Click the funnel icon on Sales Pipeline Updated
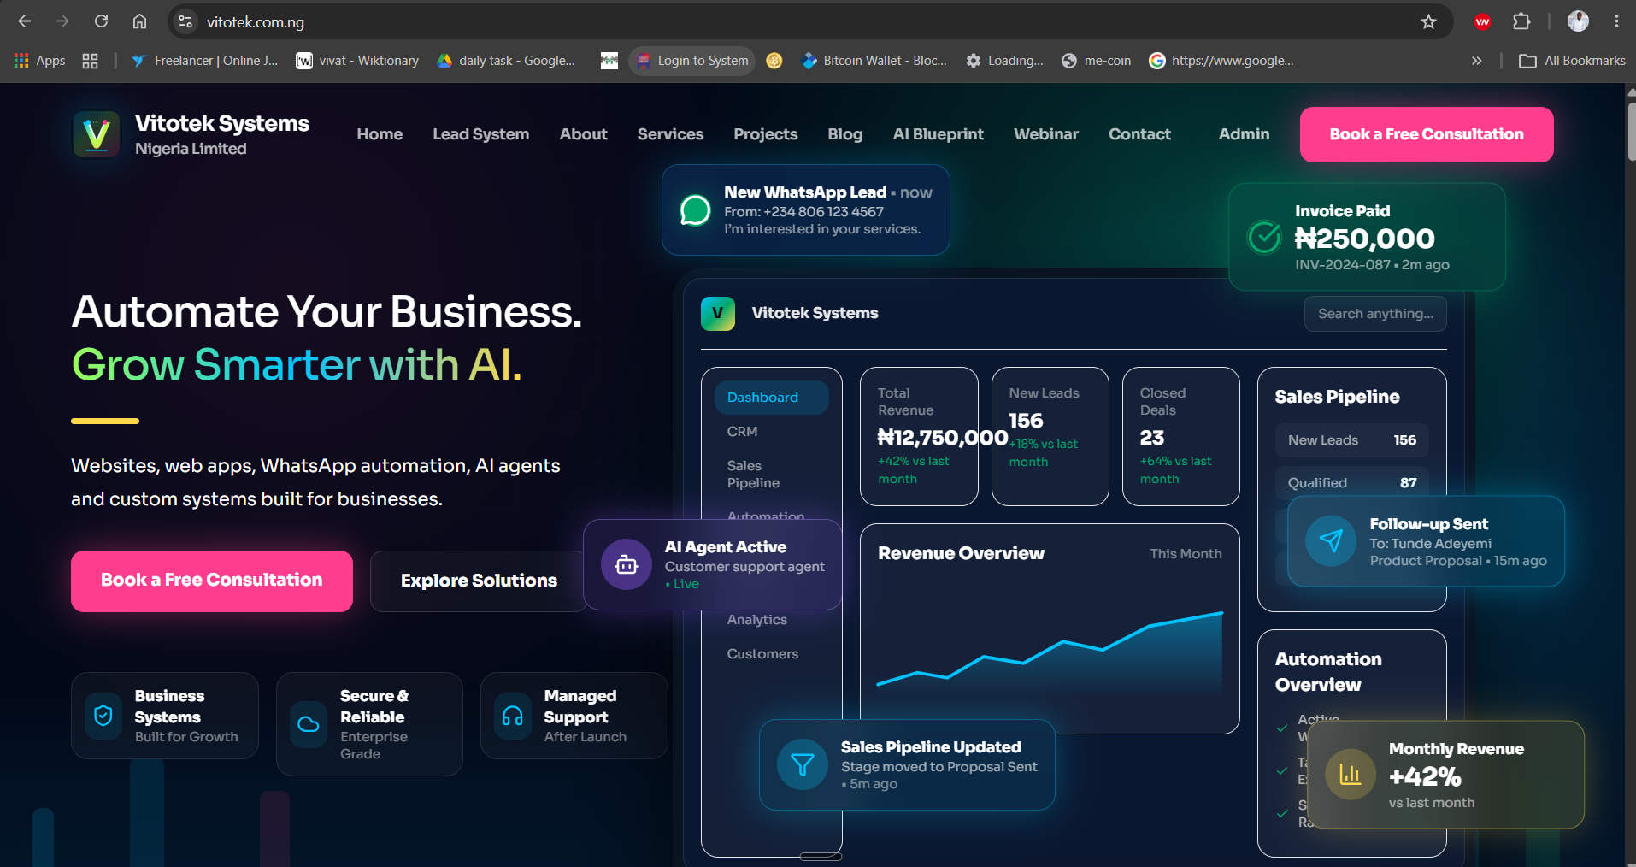The width and height of the screenshot is (1636, 867). (x=803, y=764)
